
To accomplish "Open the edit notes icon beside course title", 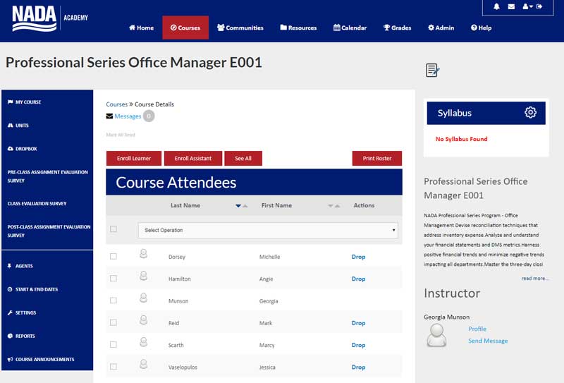I will (432, 71).
